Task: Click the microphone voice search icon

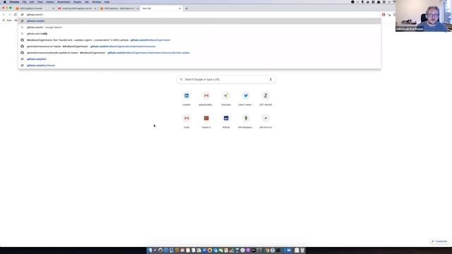Action: point(270,80)
